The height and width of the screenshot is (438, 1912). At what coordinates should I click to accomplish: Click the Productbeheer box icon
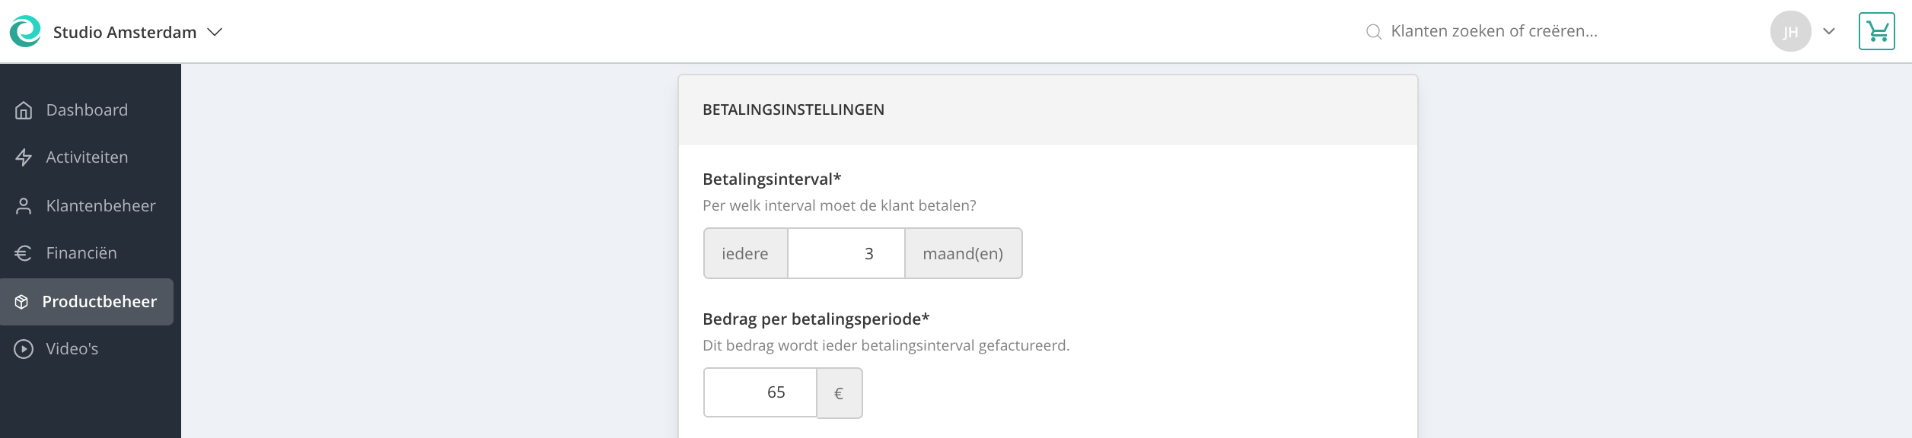point(22,302)
